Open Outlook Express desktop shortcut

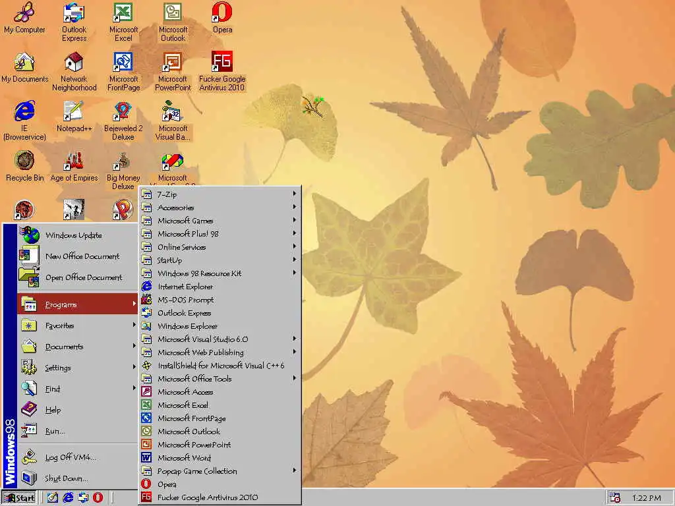(74, 22)
